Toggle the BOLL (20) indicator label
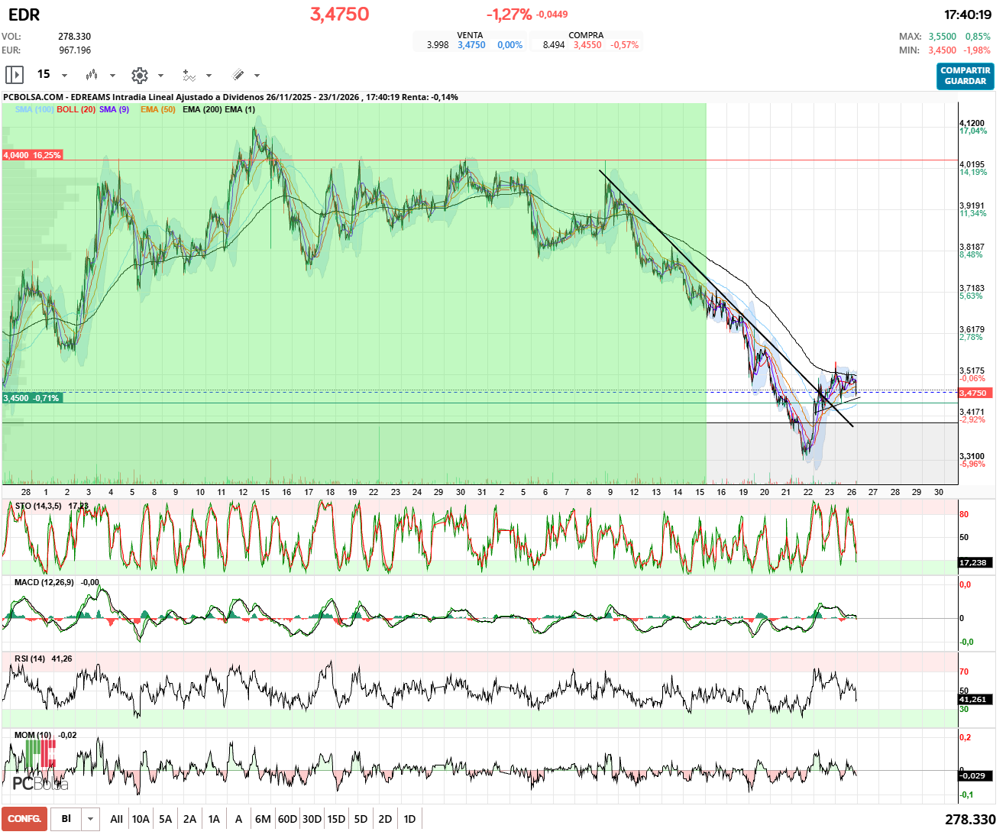The image size is (1006, 835). (76, 109)
